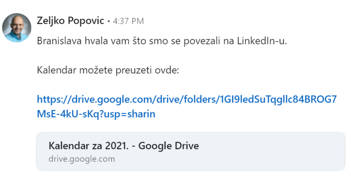The height and width of the screenshot is (185, 351).
Task: Click the preview title Kalendar za 2021. - Google Drive
Action: click(124, 146)
